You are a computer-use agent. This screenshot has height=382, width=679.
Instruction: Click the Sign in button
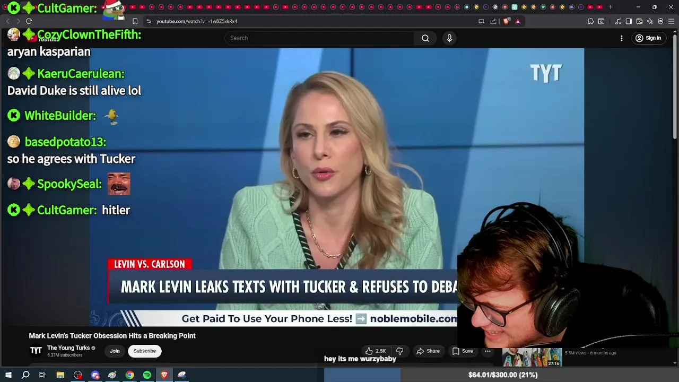[x=648, y=38]
